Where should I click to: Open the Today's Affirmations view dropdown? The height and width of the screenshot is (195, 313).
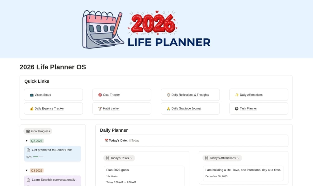click(238, 158)
